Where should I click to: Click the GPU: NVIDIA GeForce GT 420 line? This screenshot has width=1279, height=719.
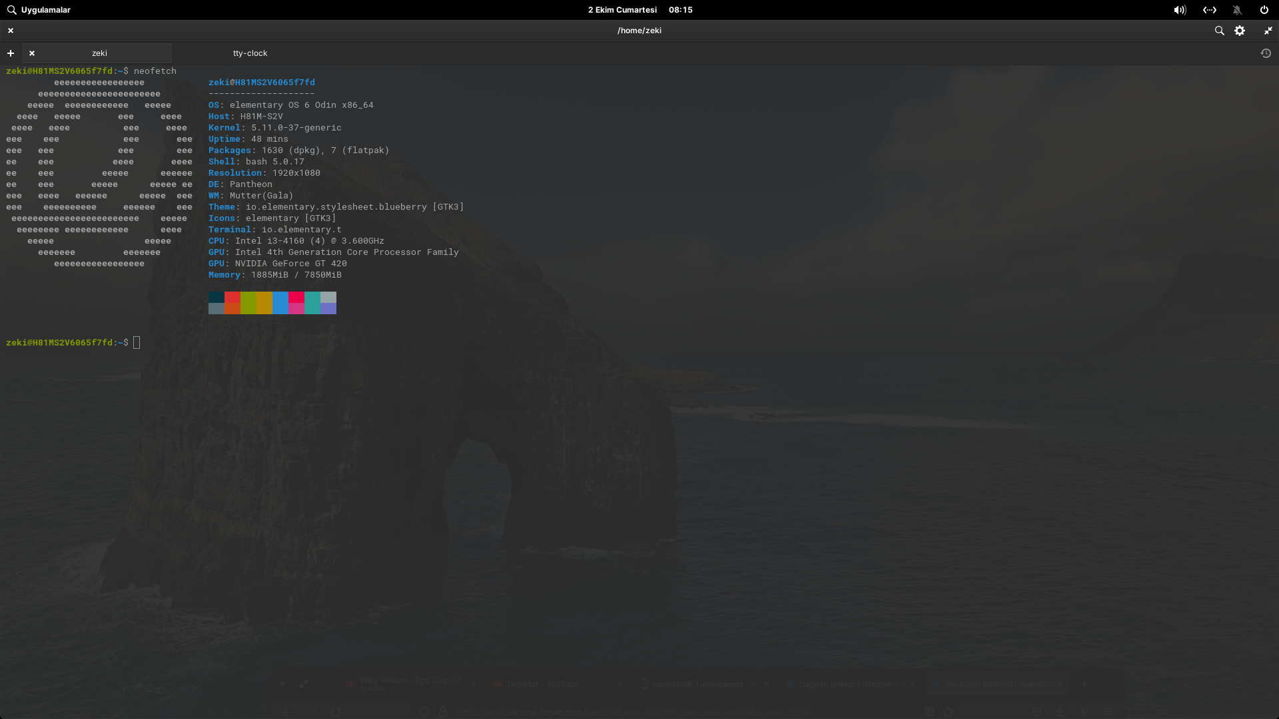(278, 264)
